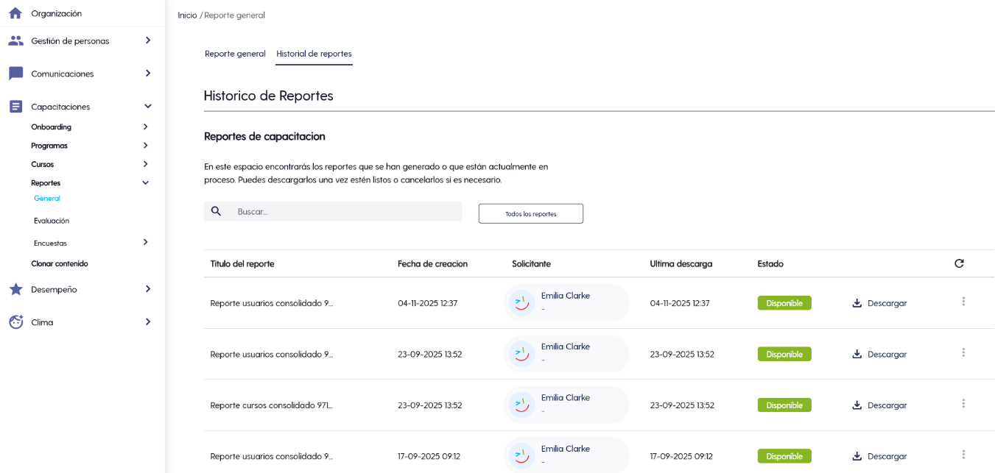
Task: Expand the Cursos submenu arrow
Action: click(x=145, y=164)
